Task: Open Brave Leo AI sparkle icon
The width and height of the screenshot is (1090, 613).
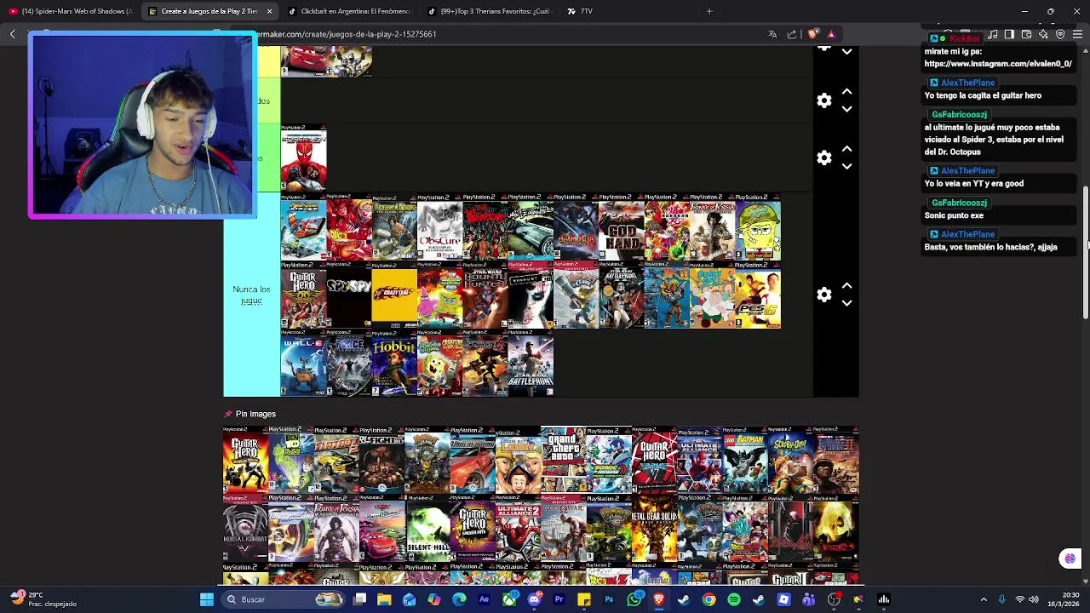Action: pos(1043,34)
